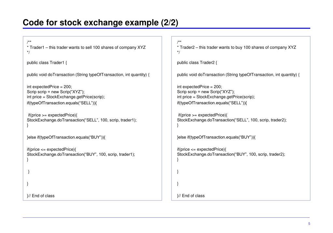Click "if(price <= expectedPrice){" in Trader1 code
This screenshot has height=233, width=333.
[51, 149]
